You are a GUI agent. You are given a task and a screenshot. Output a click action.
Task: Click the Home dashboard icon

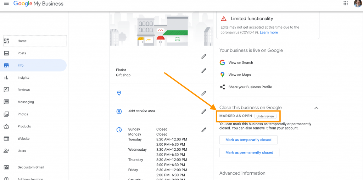pos(6,41)
